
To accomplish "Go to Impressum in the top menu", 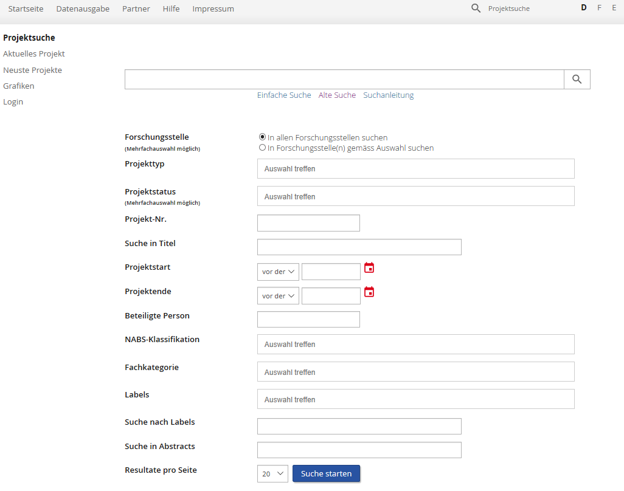I will tap(213, 9).
